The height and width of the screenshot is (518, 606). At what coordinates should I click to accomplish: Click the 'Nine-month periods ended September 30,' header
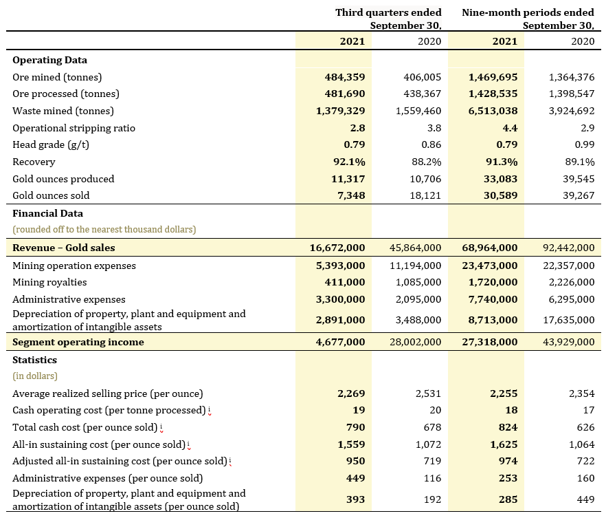[528, 19]
